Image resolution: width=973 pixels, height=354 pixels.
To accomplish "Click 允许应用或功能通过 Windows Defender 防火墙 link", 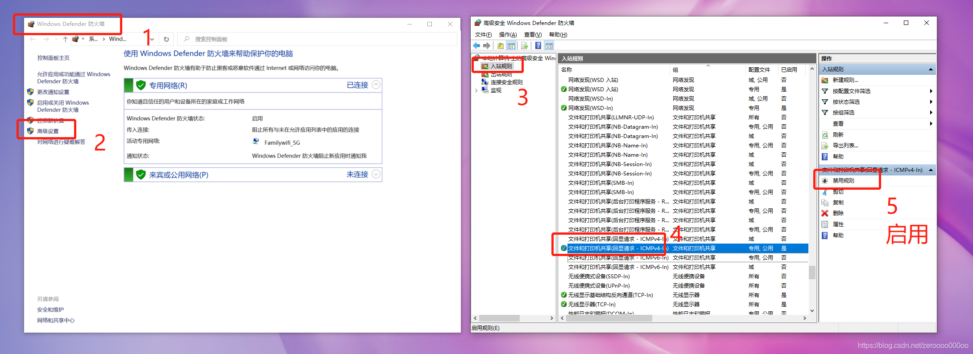I will [x=74, y=77].
